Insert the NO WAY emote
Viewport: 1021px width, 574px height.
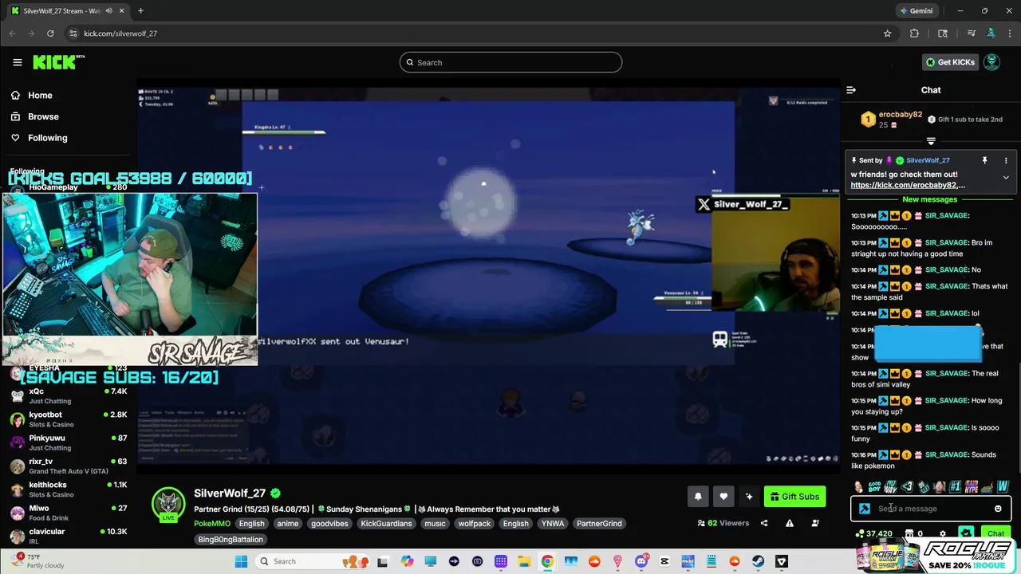[x=891, y=486]
